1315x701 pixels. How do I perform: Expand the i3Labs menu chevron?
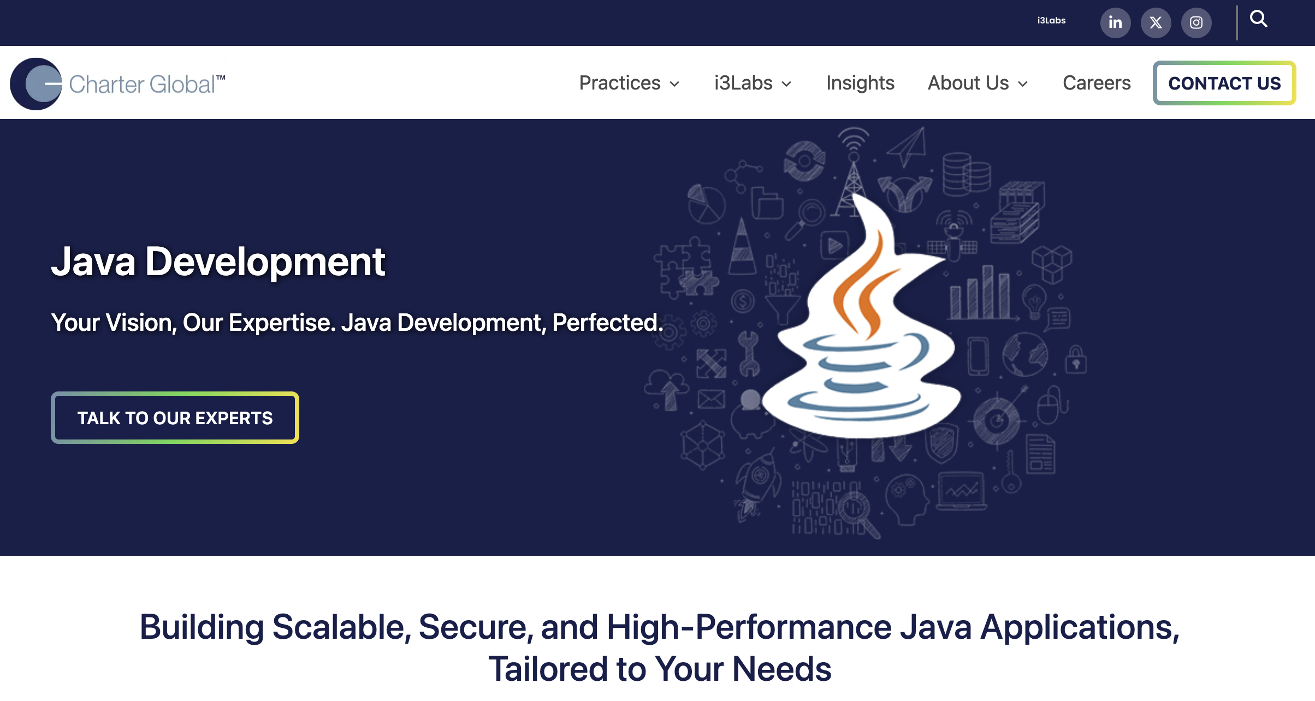(x=786, y=84)
